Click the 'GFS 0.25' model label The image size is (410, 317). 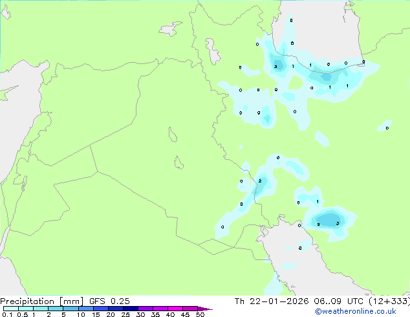pyautogui.click(x=109, y=301)
